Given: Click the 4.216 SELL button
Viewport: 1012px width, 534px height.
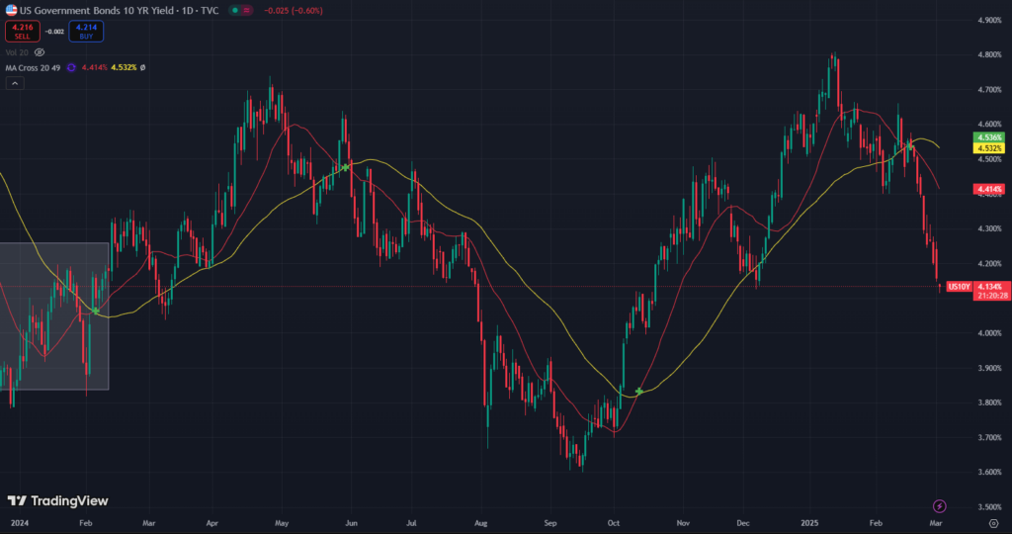Looking at the screenshot, I should coord(23,31).
